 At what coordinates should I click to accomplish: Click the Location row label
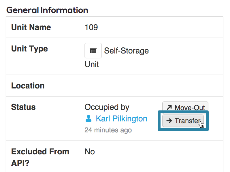pyautogui.click(x=28, y=86)
